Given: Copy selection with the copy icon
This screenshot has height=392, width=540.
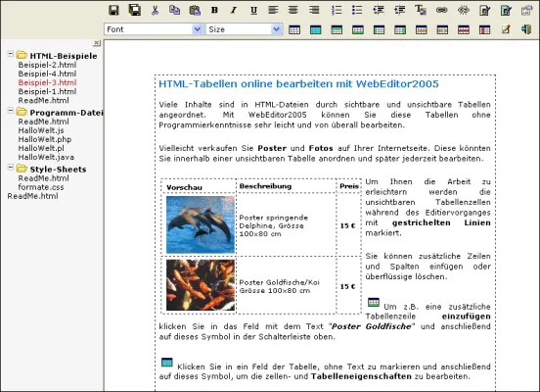Looking at the screenshot, I should point(174,10).
